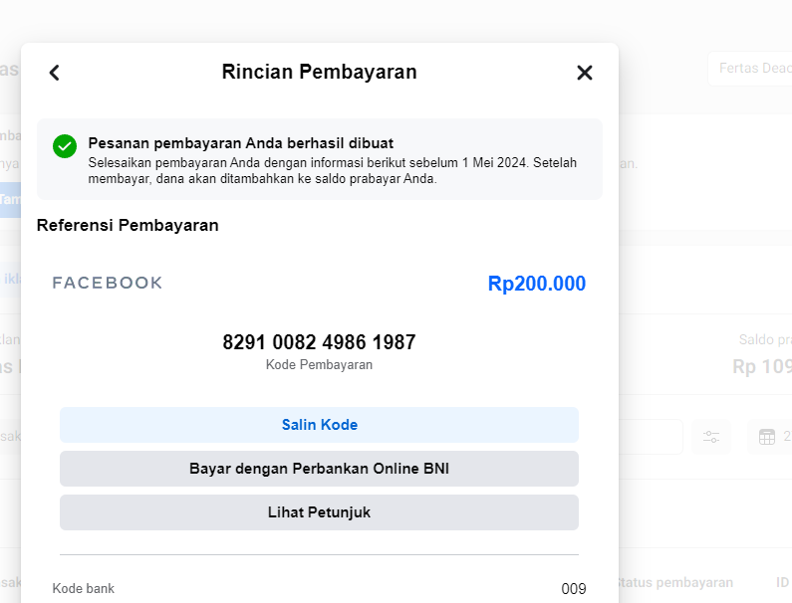Click the payment code 8291 0082 4986 1987
Screen dimensions: 792x603
(319, 343)
